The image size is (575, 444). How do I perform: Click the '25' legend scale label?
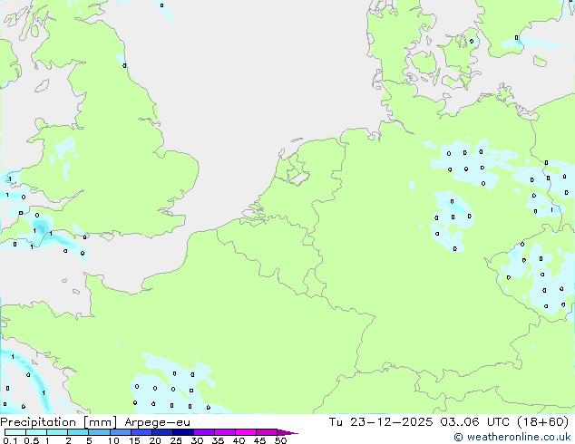[176, 440]
